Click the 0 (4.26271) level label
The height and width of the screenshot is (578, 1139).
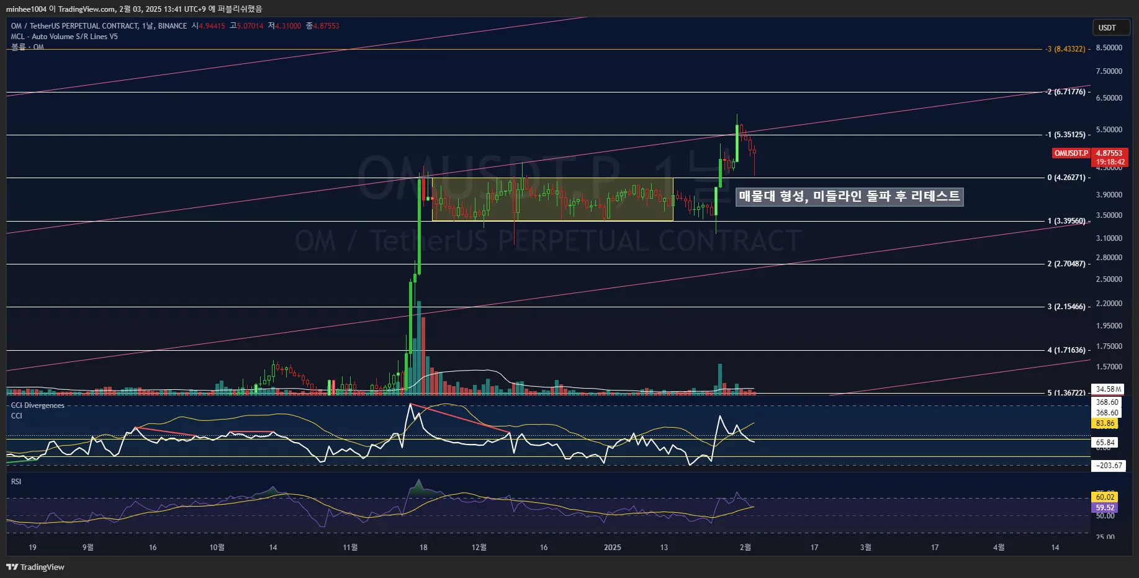point(1066,178)
